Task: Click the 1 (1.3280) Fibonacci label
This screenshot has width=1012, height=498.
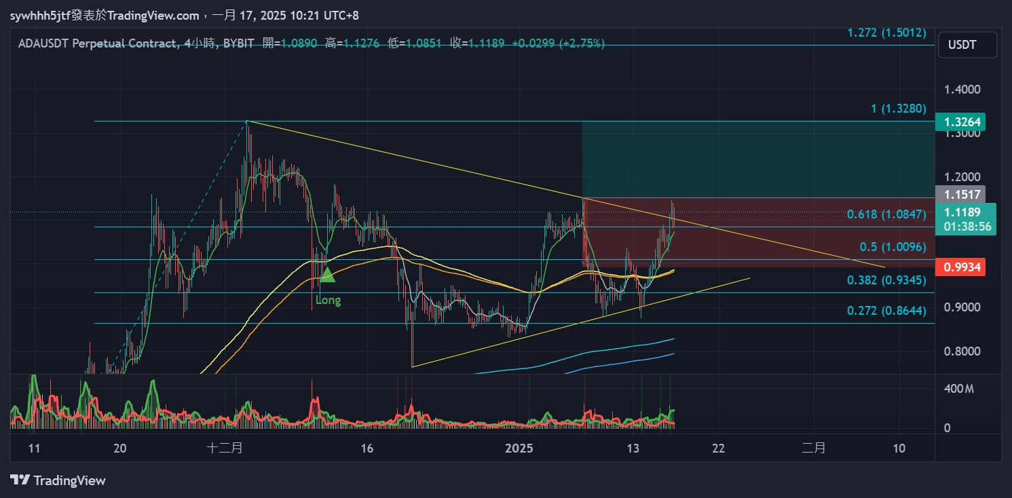Action: (x=899, y=109)
